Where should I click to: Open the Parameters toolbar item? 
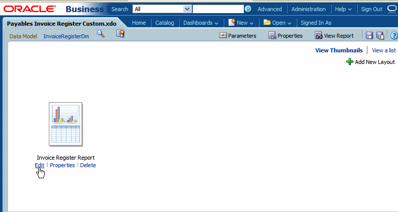(x=238, y=36)
